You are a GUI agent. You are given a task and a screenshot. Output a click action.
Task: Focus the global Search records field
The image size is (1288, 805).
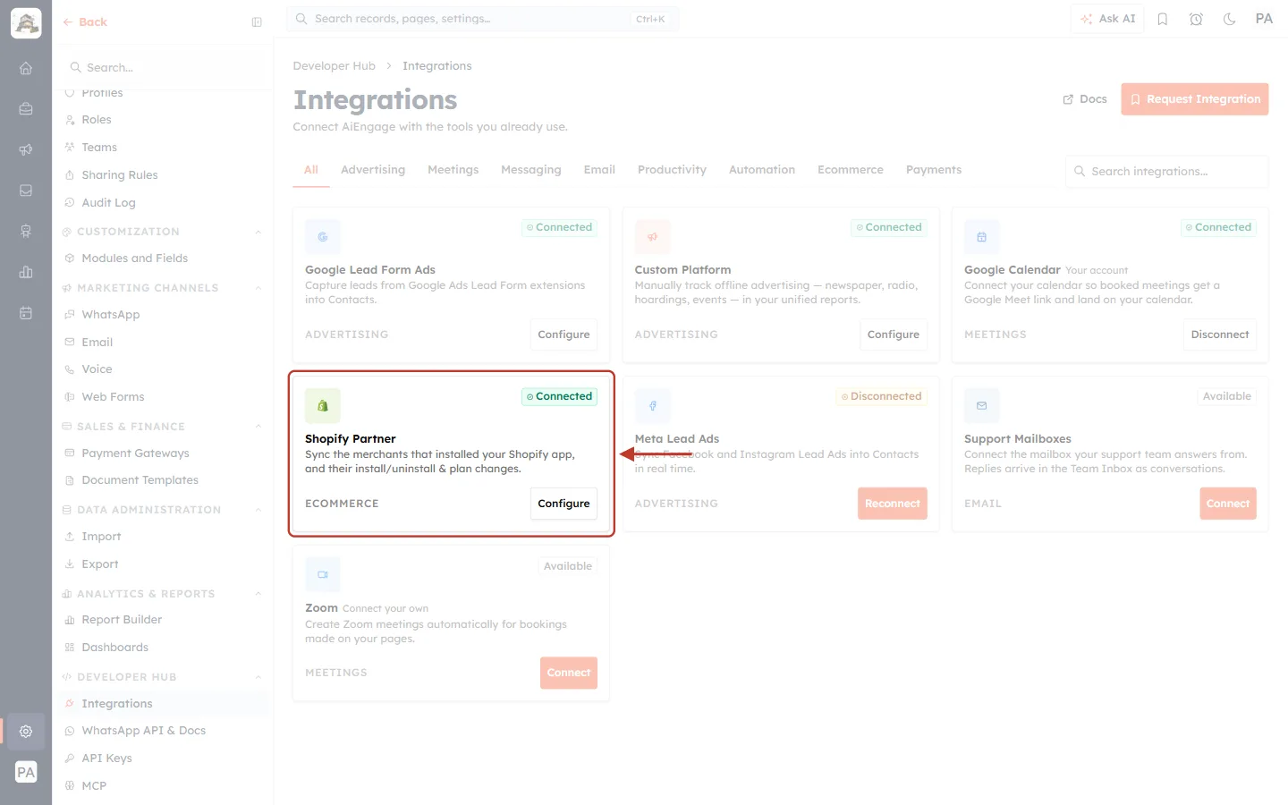[483, 19]
